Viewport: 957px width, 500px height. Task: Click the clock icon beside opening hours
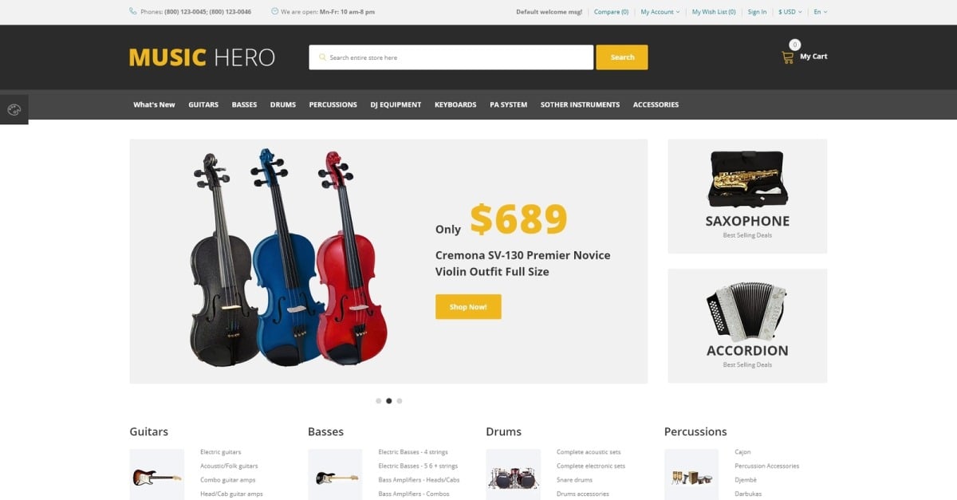tap(275, 11)
